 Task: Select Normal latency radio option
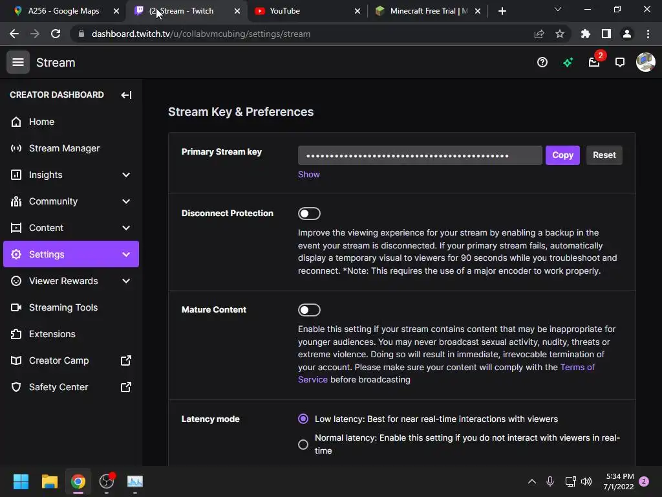click(x=303, y=445)
